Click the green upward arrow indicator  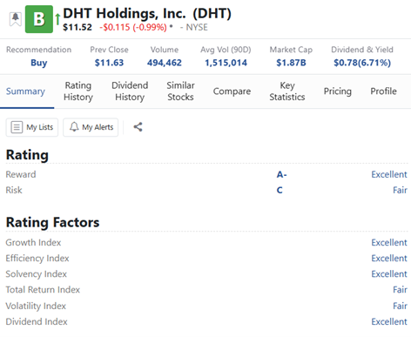[x=57, y=19]
